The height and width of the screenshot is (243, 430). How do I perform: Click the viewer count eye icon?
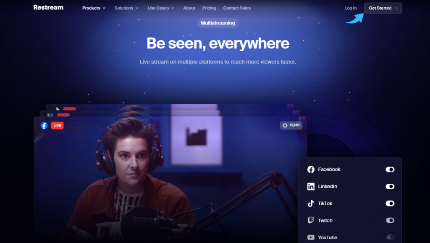(284, 125)
